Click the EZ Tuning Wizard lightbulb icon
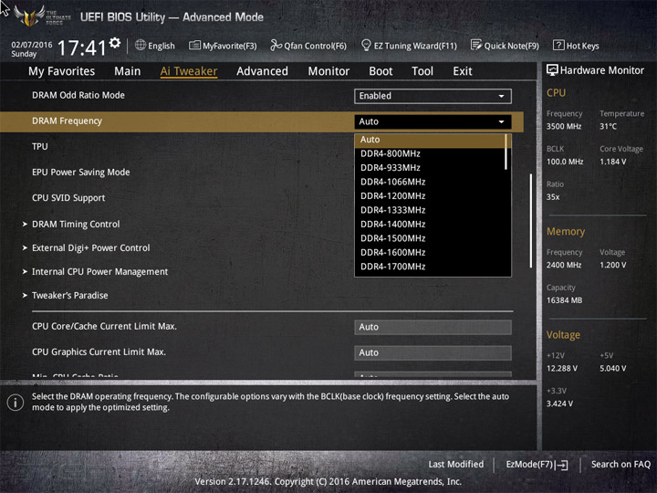657x493 pixels. coord(366,45)
